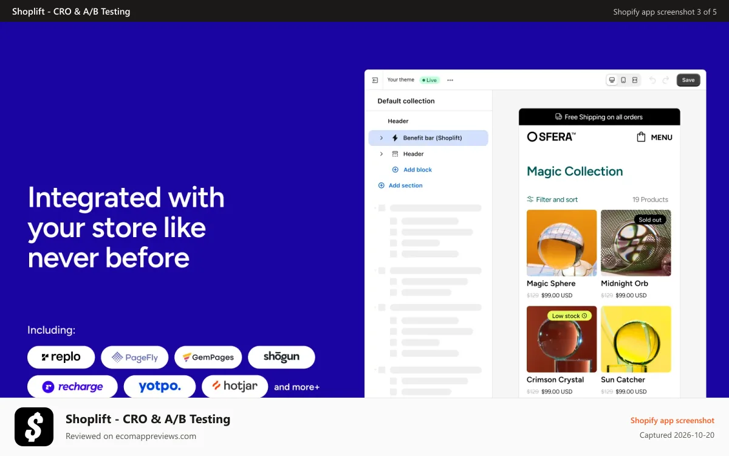Click the Add section link
Screen dimensions: 729x456
pos(406,185)
